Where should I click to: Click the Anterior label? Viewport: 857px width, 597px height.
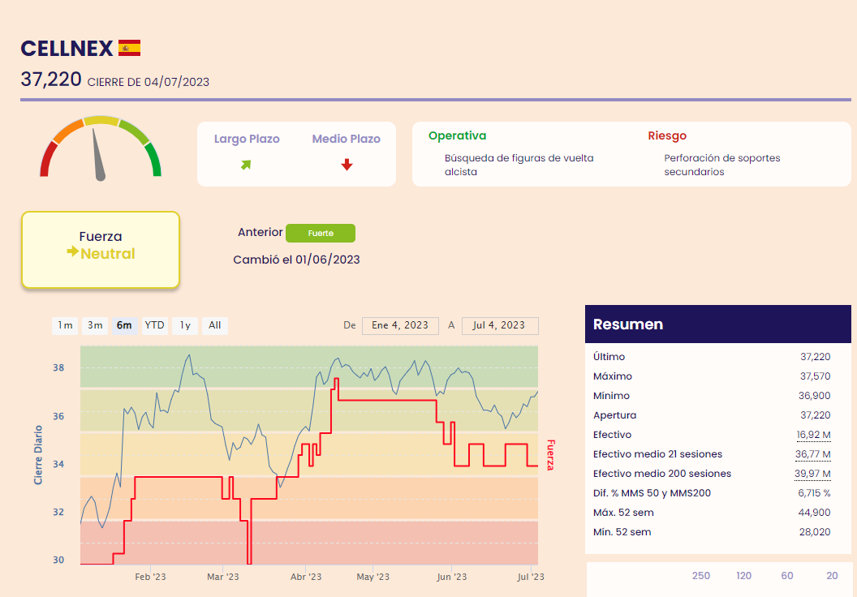click(261, 232)
